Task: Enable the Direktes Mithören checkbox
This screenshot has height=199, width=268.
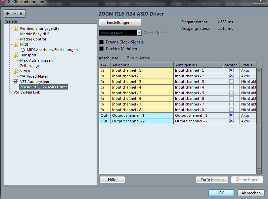Action: coord(101,49)
